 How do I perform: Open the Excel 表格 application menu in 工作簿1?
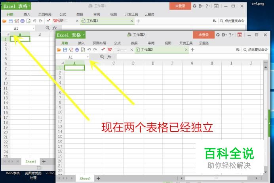16,6
